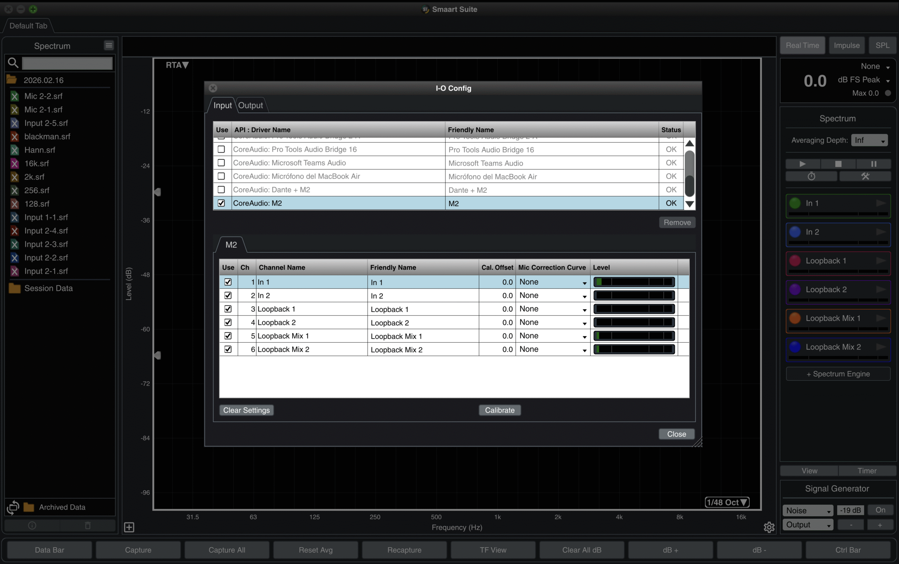Open the signal generator Output dropdown
The image size is (899, 564).
point(808,525)
